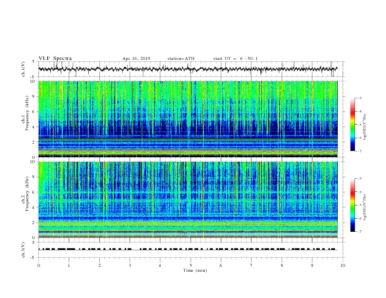Screen dimensions: 386x298
Task: Select the date 'Apr. 16, 2019'
Action: (x=136, y=58)
